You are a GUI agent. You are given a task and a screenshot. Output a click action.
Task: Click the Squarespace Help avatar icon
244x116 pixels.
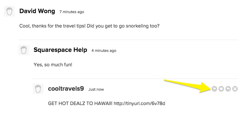(24, 50)
